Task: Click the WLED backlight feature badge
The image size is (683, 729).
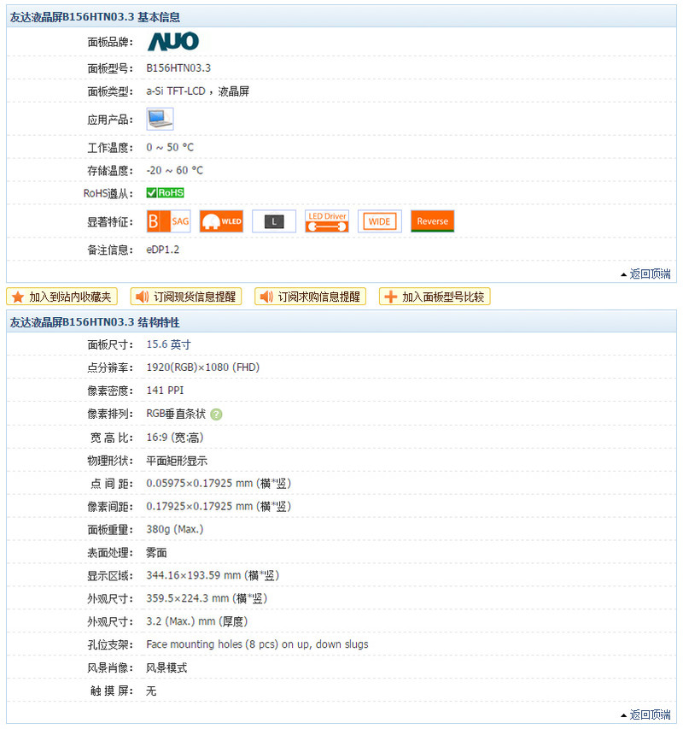Action: [221, 220]
